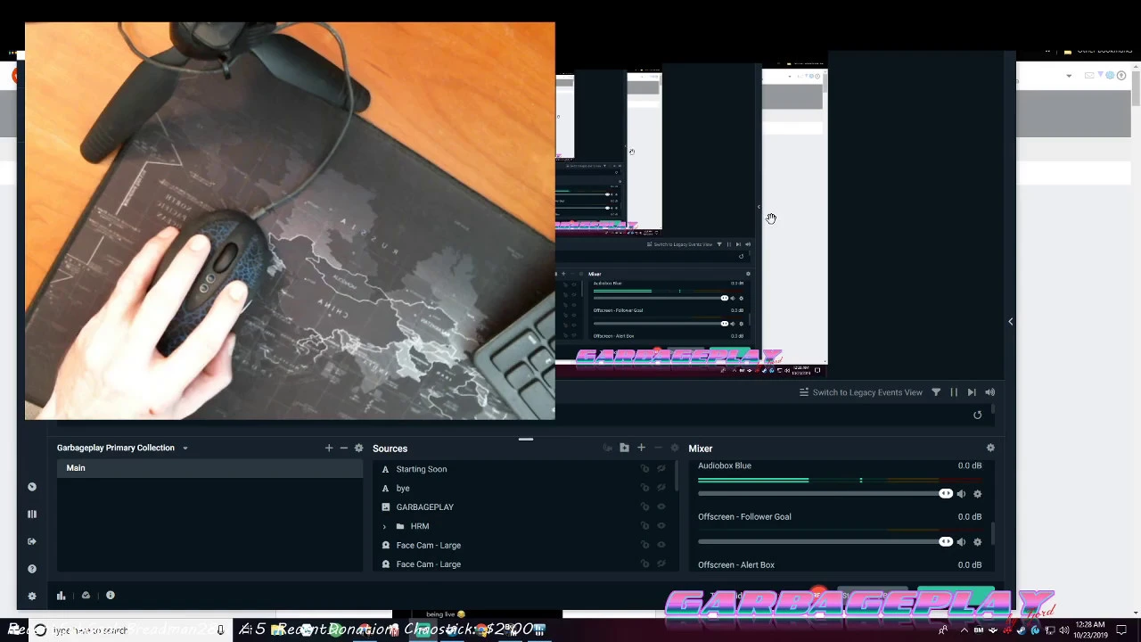Add a new source with plus icon
This screenshot has width=1141, height=642.
pos(641,448)
